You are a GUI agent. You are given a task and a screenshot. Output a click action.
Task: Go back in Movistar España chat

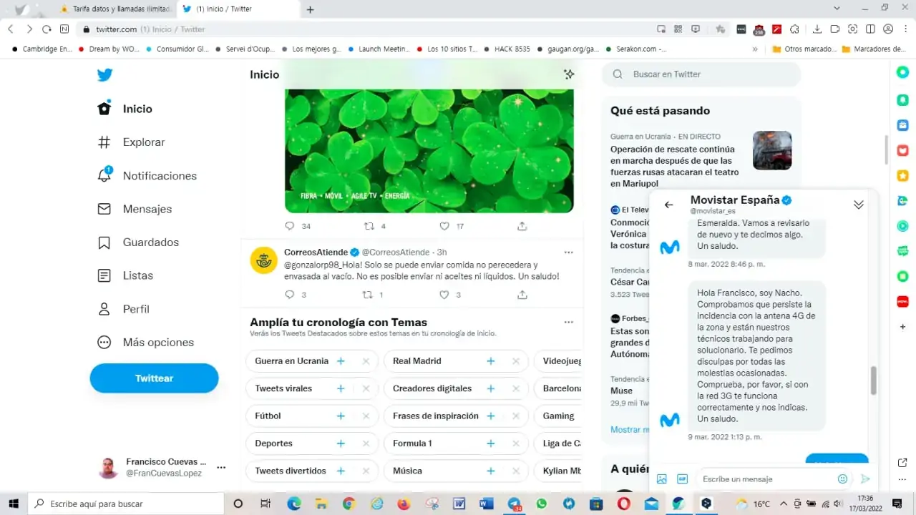(669, 205)
